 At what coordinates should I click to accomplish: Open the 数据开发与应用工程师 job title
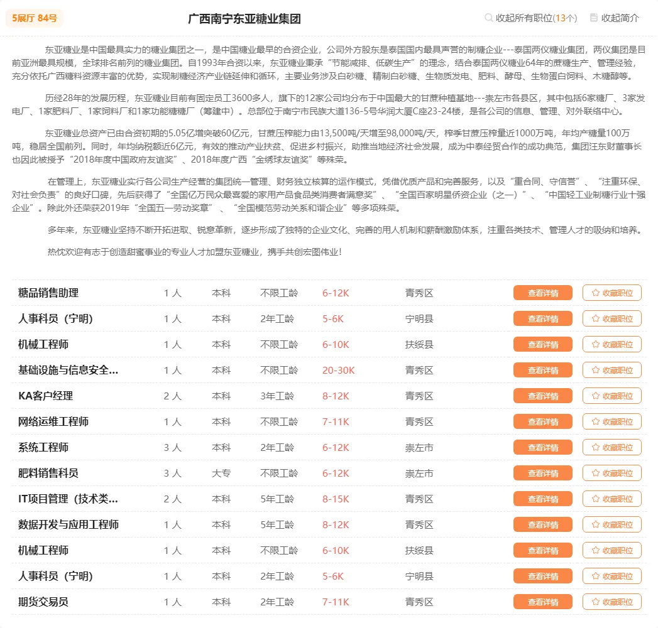(69, 524)
